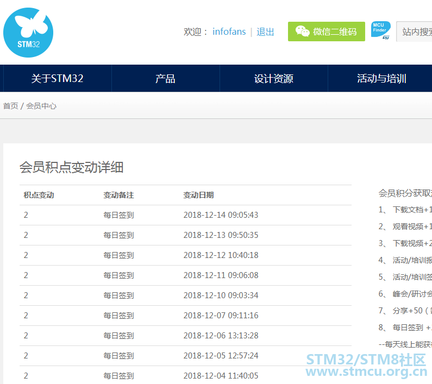
Task: Select date 2018-12-10 09:03:34
Action: click(x=221, y=295)
